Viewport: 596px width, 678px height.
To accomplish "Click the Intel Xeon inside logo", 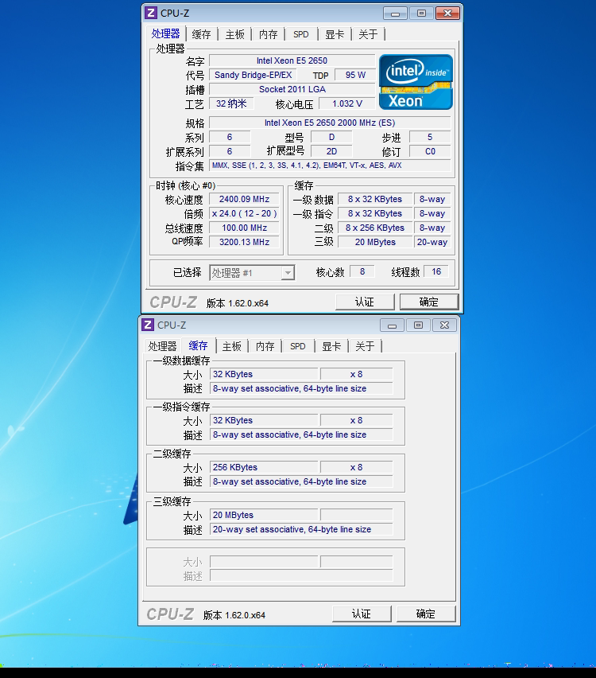I will tap(416, 82).
